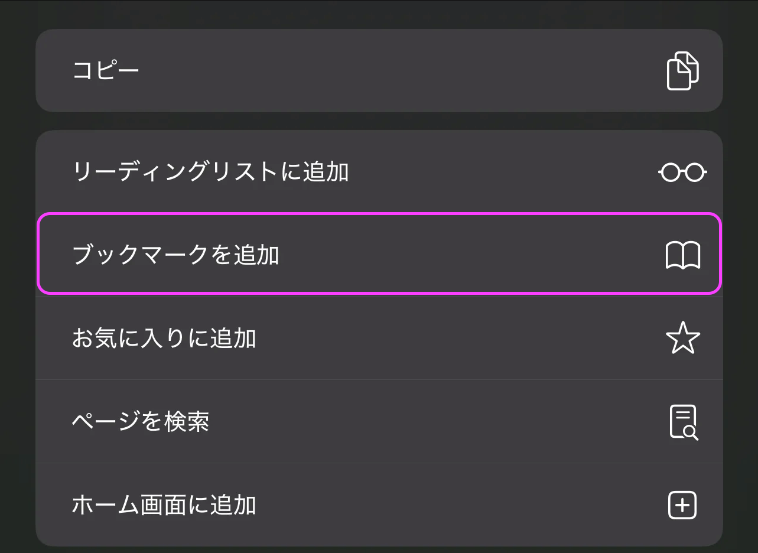Choose お気に入りに追加 option

tap(164, 339)
